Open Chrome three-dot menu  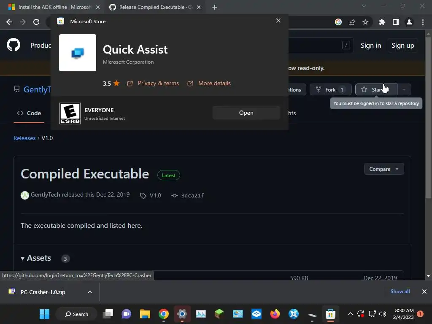[423, 22]
